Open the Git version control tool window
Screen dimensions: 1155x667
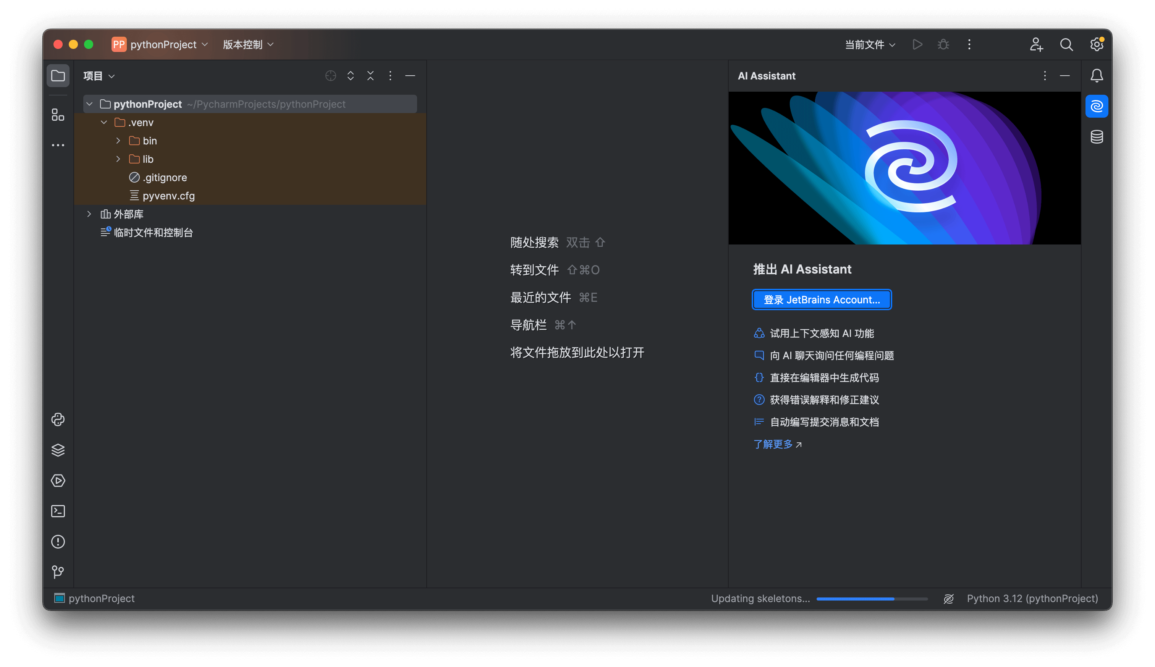pos(58,572)
